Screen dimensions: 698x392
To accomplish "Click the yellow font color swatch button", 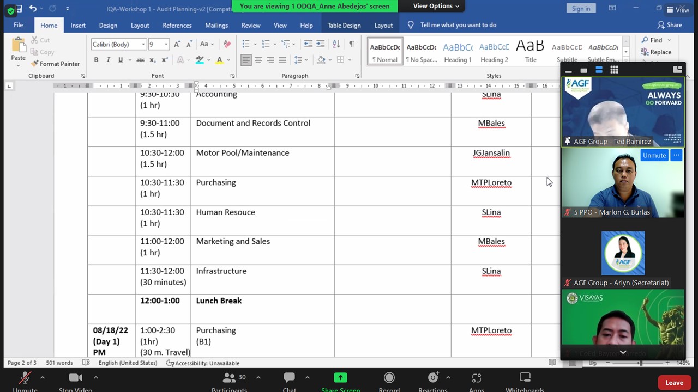I will (x=219, y=60).
